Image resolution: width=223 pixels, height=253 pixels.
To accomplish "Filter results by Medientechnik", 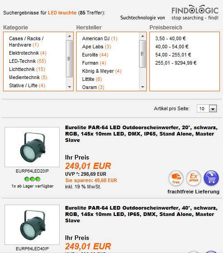I will 28,77.
